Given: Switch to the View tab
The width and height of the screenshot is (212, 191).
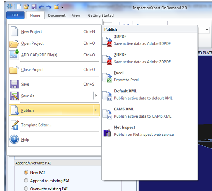Looking at the screenshot, I should pyautogui.click(x=76, y=16).
